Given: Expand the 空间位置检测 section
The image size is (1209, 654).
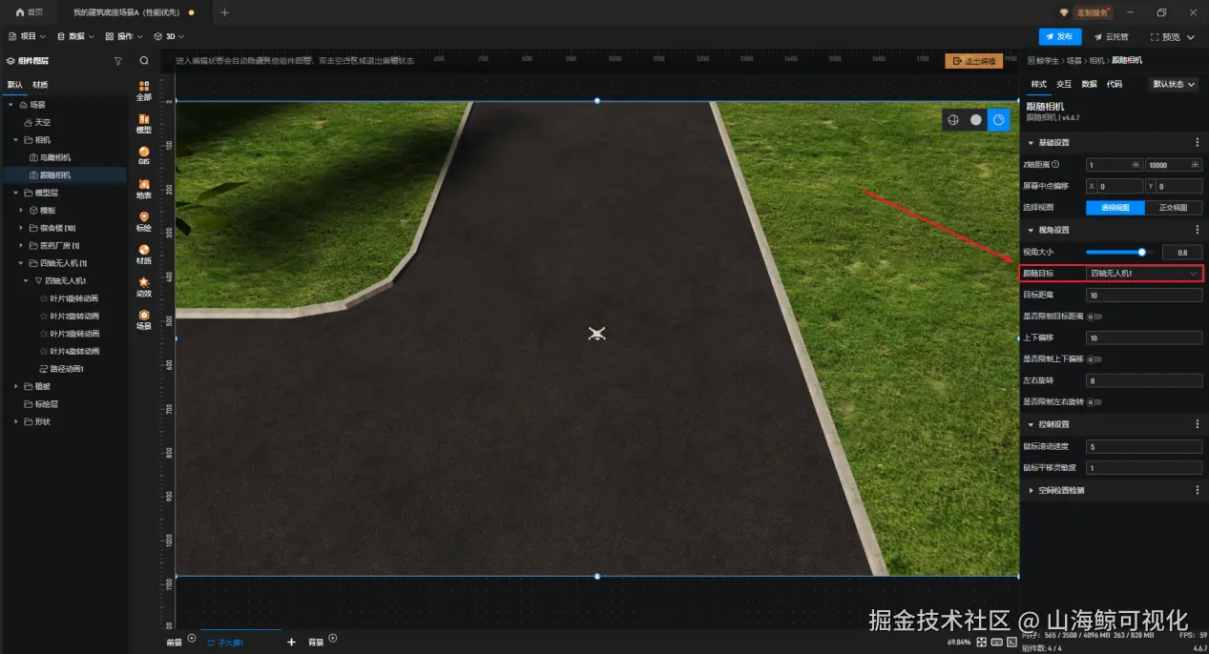Looking at the screenshot, I should pos(1031,490).
